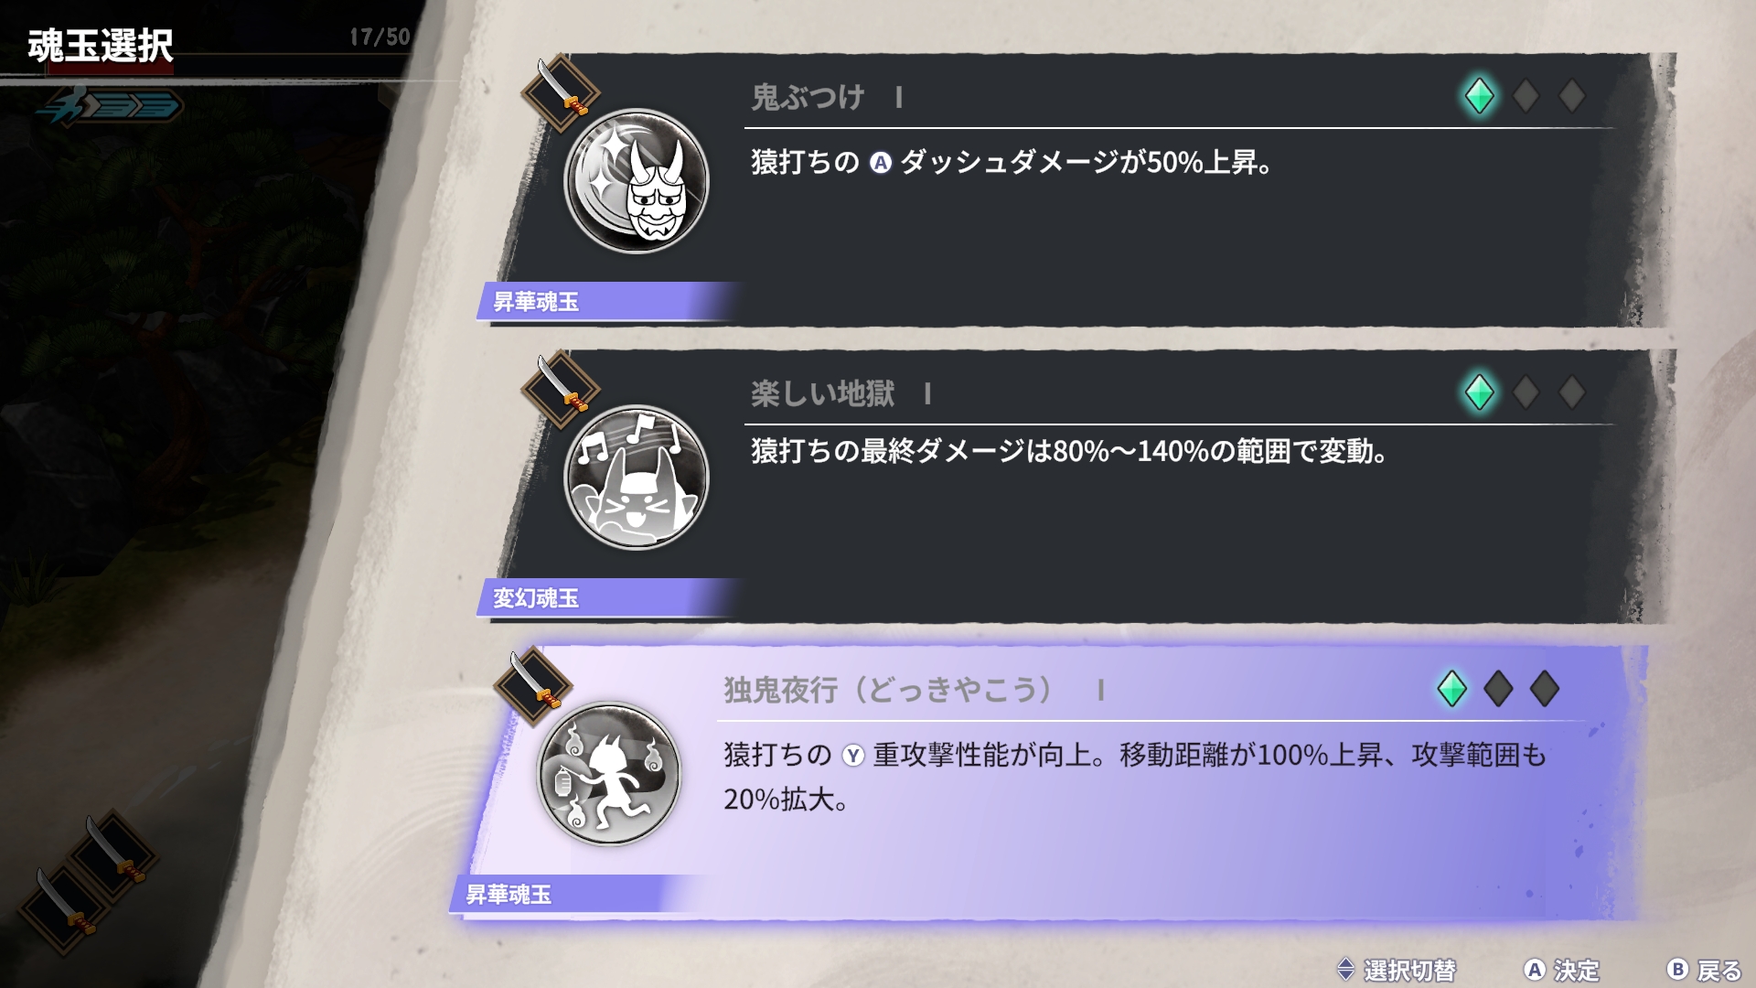Click green level gem on 楽しい地獄 card
The height and width of the screenshot is (988, 1756).
pyautogui.click(x=1479, y=392)
